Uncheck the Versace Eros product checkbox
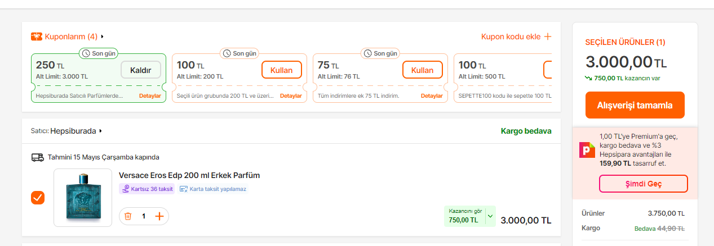714x246 pixels. [38, 198]
